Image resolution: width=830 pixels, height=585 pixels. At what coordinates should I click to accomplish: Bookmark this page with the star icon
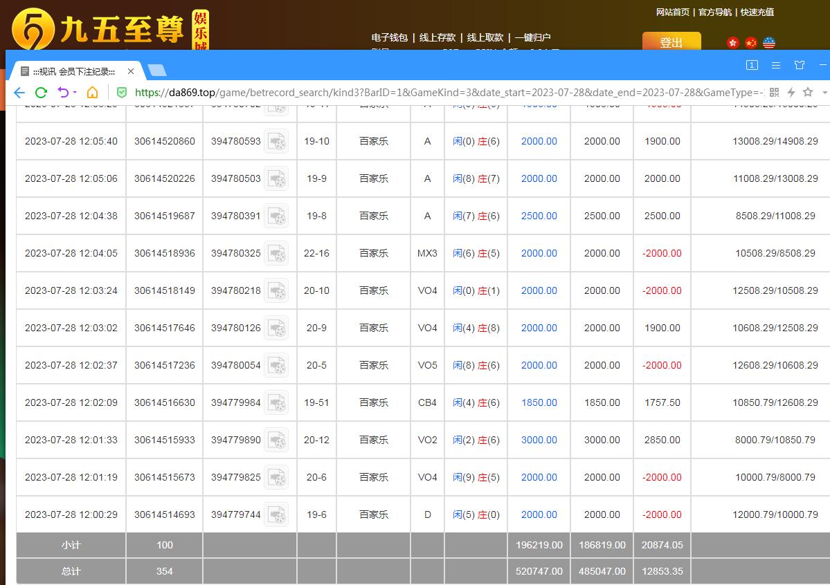808,92
